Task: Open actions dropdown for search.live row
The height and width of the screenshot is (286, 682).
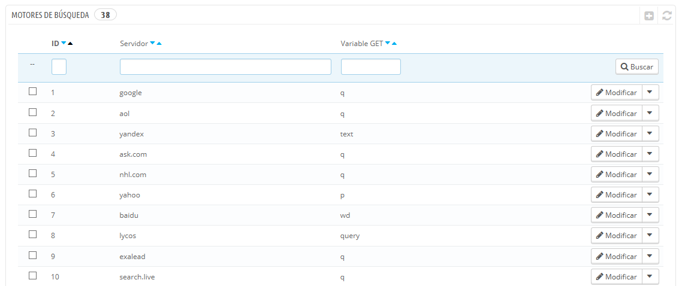Action: (x=650, y=276)
